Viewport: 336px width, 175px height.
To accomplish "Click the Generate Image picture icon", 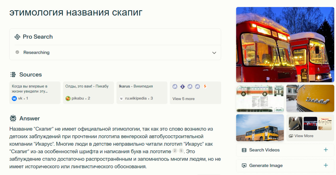I will point(244,166).
